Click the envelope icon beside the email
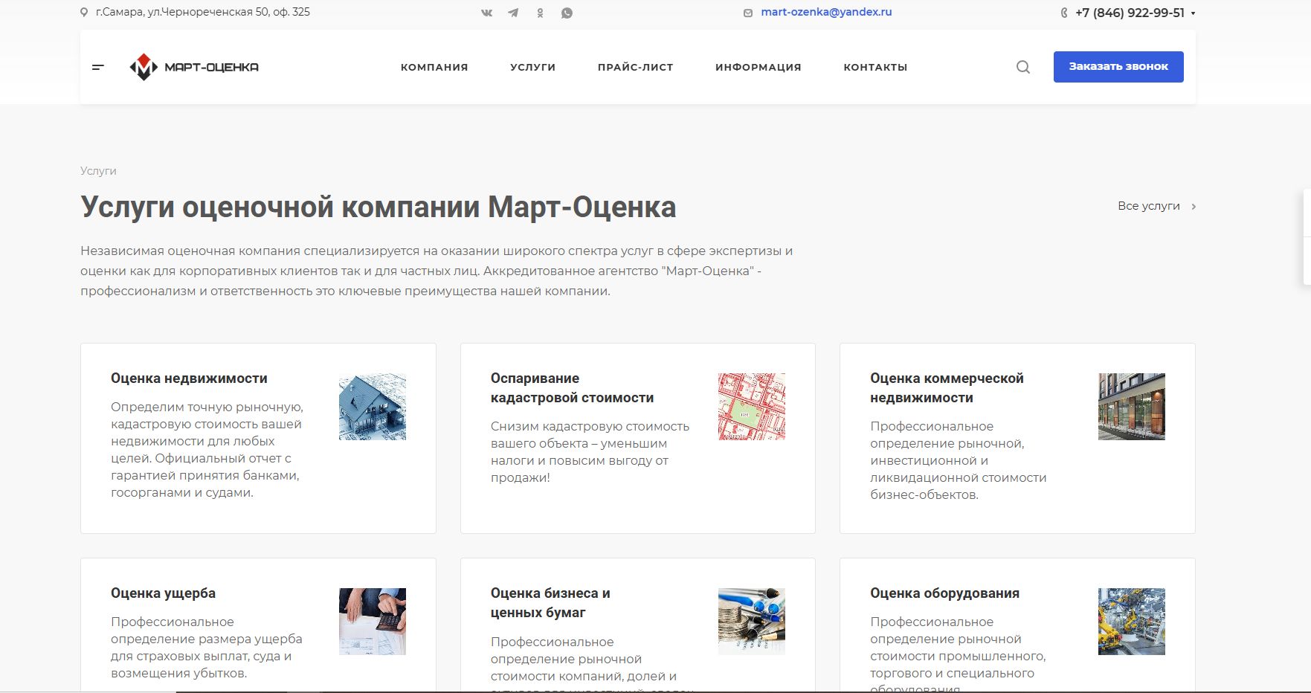The height and width of the screenshot is (693, 1311). click(x=748, y=13)
